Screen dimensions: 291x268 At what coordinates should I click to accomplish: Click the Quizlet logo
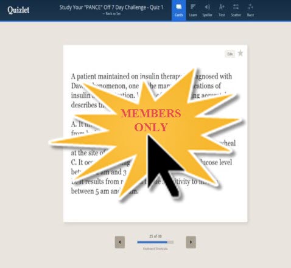(18, 10)
